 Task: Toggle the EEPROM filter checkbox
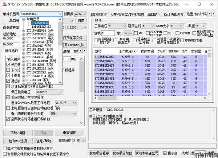tap(177, 33)
